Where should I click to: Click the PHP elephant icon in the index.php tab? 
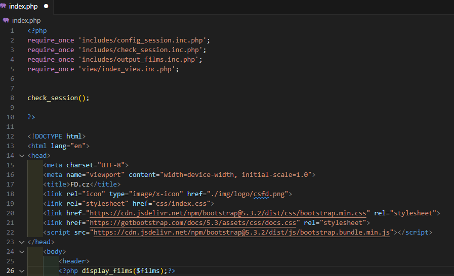pyautogui.click(x=4, y=6)
